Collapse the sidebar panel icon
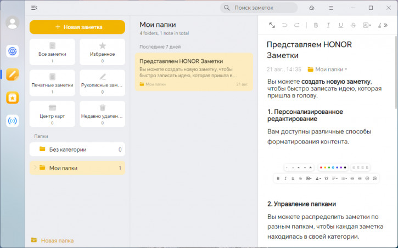 tap(34, 8)
